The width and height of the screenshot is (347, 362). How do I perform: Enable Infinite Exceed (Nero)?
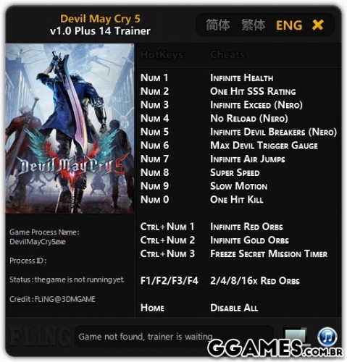256,105
